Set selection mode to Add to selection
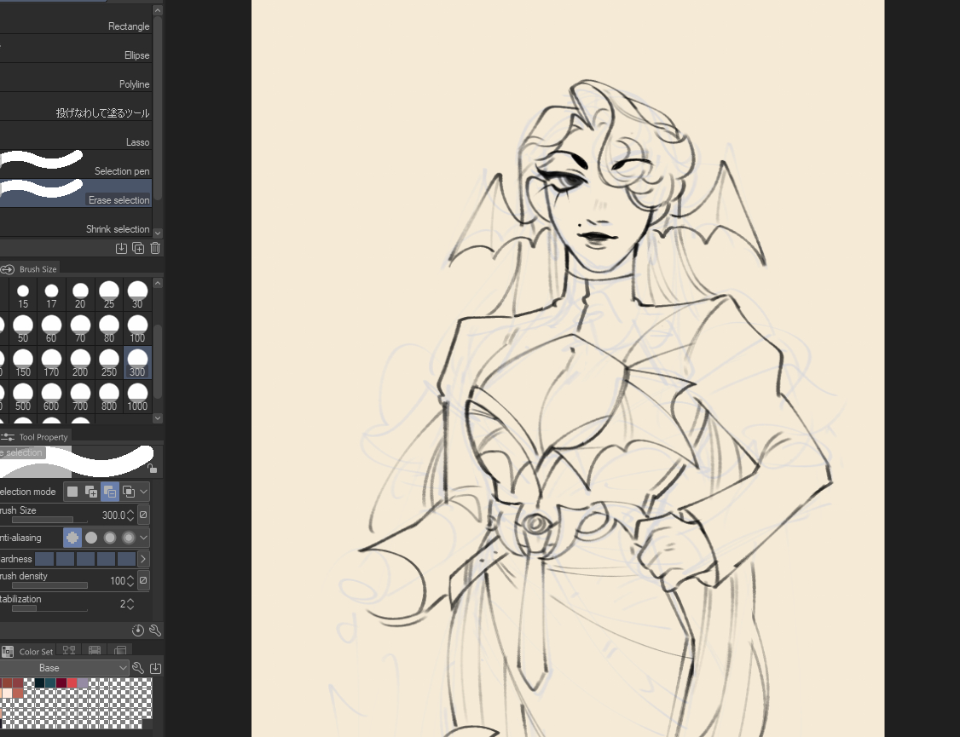Image resolution: width=960 pixels, height=737 pixels. [91, 492]
